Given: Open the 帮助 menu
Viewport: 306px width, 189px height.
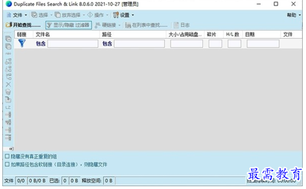Looking at the screenshot, I should 294,15.
